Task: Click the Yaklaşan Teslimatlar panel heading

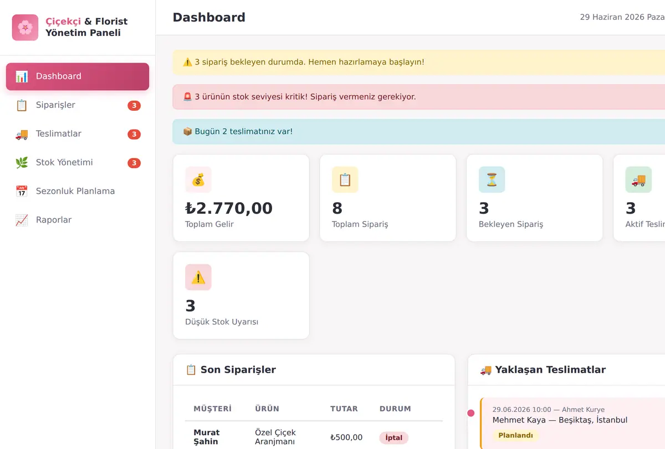Action: [543, 370]
